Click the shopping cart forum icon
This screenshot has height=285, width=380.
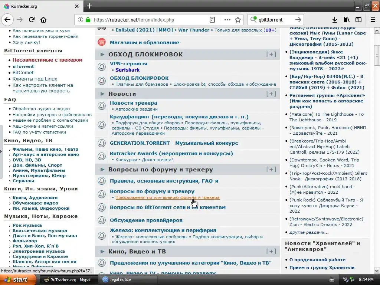tap(102, 42)
